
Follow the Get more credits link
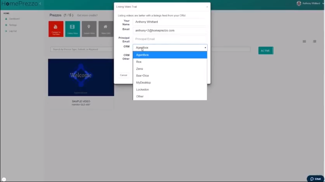pyautogui.click(x=87, y=15)
